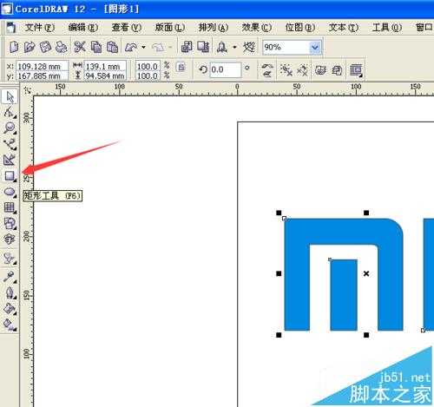The width and height of the screenshot is (434, 407).
Task: Select the Smart Drawing tool
Action: [x=10, y=160]
